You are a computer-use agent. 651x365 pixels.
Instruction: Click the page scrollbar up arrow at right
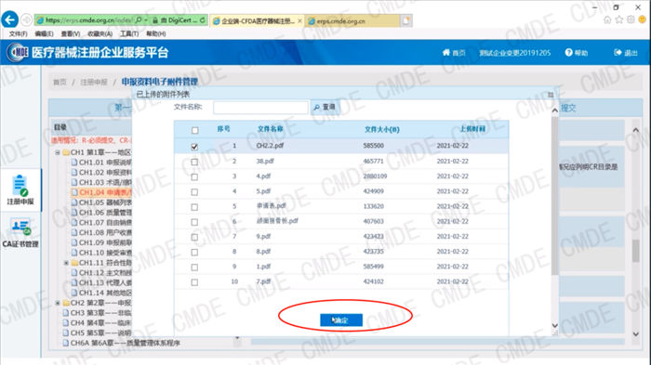635,130
